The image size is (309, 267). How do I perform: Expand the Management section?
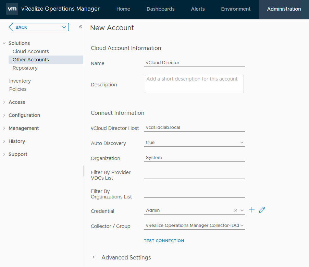point(4,128)
